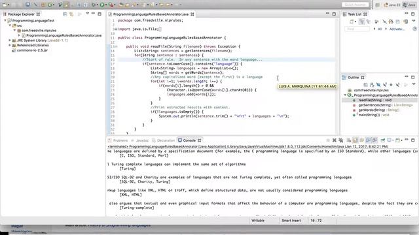Viewport: 419px width, 235px height.
Task: Toggle Hide Fields in Outline toolbar
Action: pos(378,85)
